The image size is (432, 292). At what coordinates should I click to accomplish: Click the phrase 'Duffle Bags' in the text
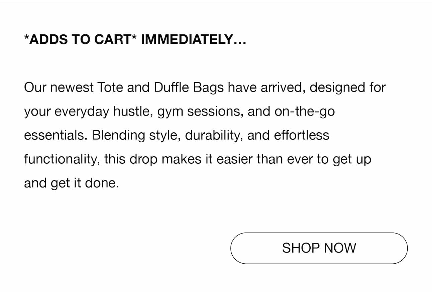[189, 88]
